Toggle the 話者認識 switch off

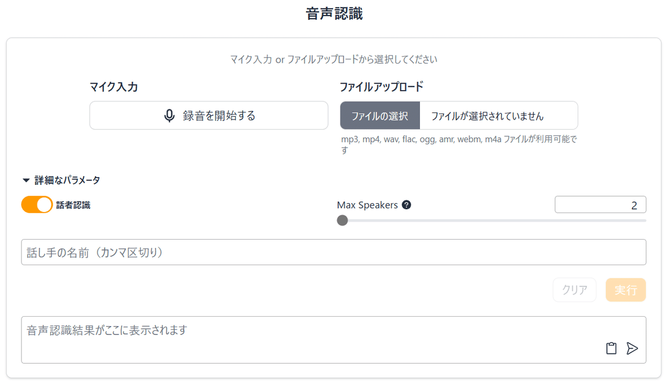coord(37,205)
